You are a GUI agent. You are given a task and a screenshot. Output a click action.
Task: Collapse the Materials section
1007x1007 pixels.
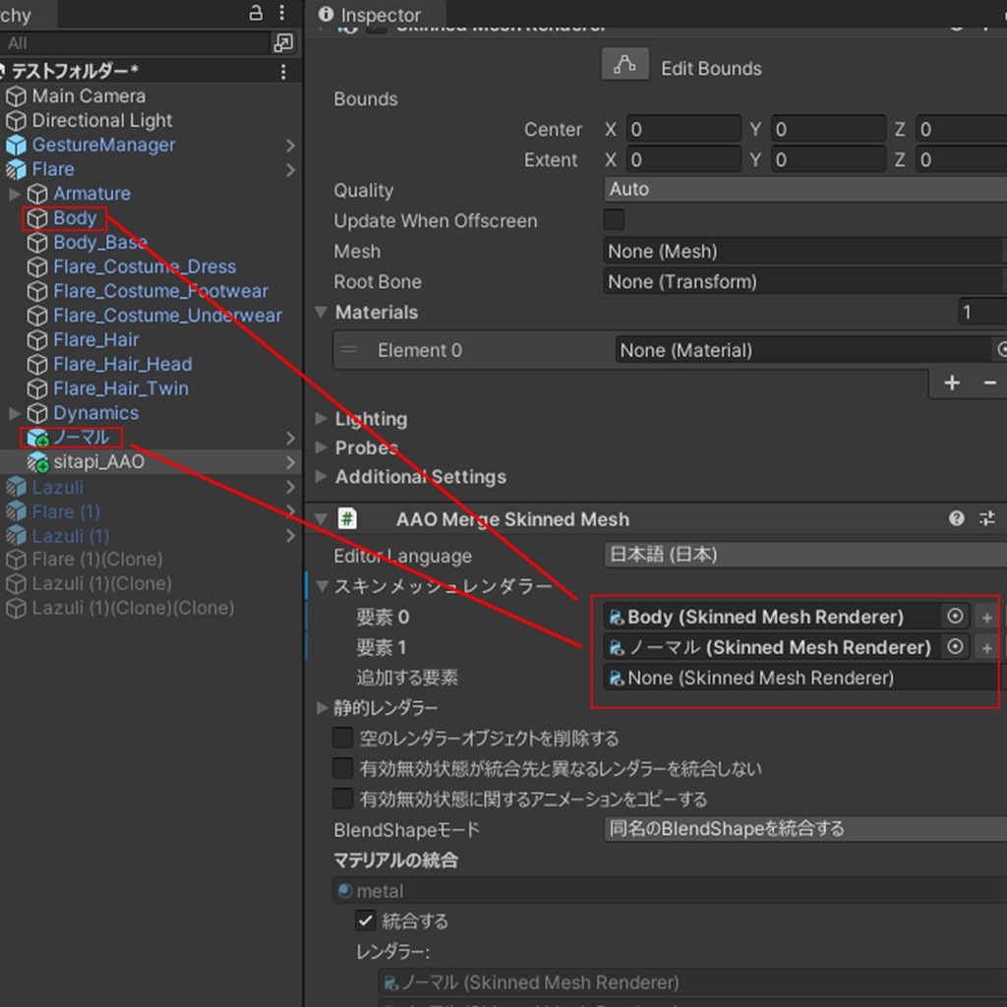pyautogui.click(x=322, y=312)
